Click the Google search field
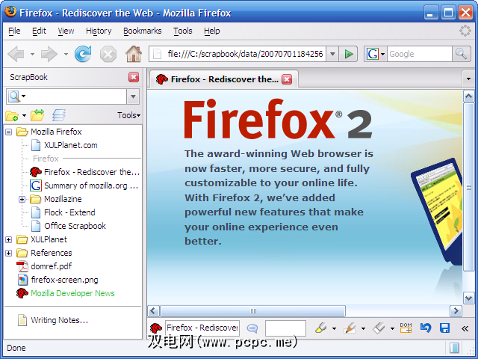 [x=420, y=54]
